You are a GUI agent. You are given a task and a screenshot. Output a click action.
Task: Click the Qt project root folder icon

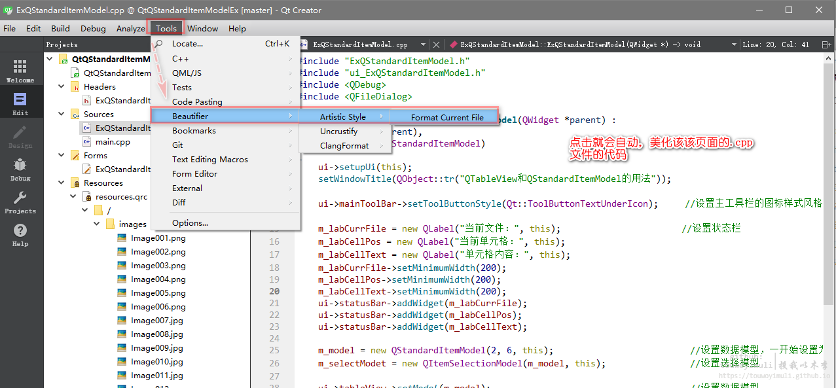click(63, 59)
